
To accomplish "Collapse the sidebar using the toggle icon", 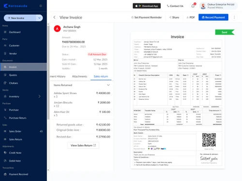I will click(x=41, y=6).
